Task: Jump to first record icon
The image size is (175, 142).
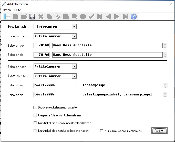Action: [100, 17]
